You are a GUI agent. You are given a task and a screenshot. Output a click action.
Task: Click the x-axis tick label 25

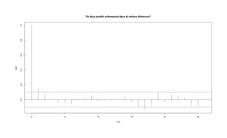click(x=198, y=117)
